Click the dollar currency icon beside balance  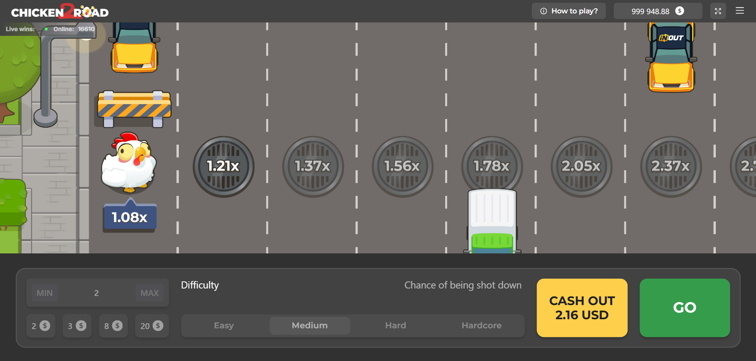tap(680, 11)
